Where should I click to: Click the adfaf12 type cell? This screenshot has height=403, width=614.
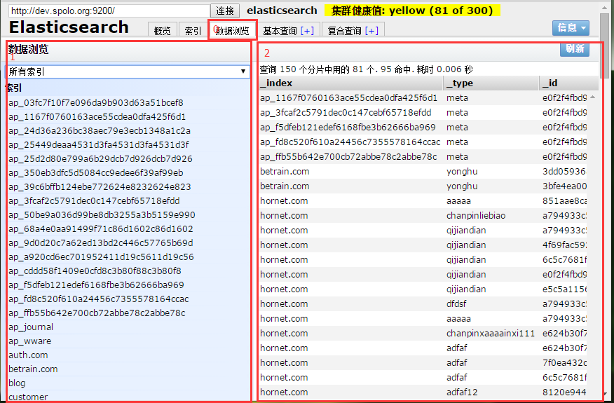[x=462, y=392]
